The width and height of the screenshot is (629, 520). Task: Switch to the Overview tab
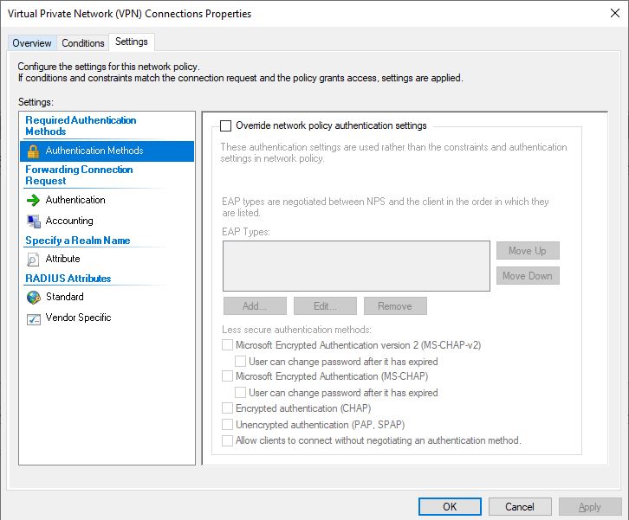pyautogui.click(x=32, y=43)
